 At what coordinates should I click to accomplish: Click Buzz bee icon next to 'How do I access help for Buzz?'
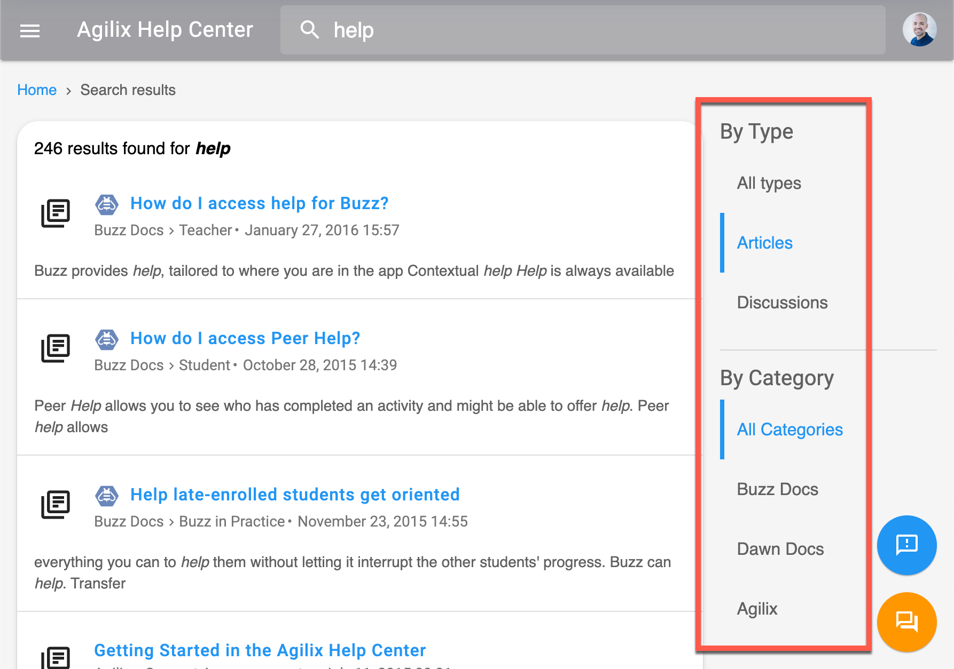pyautogui.click(x=107, y=204)
